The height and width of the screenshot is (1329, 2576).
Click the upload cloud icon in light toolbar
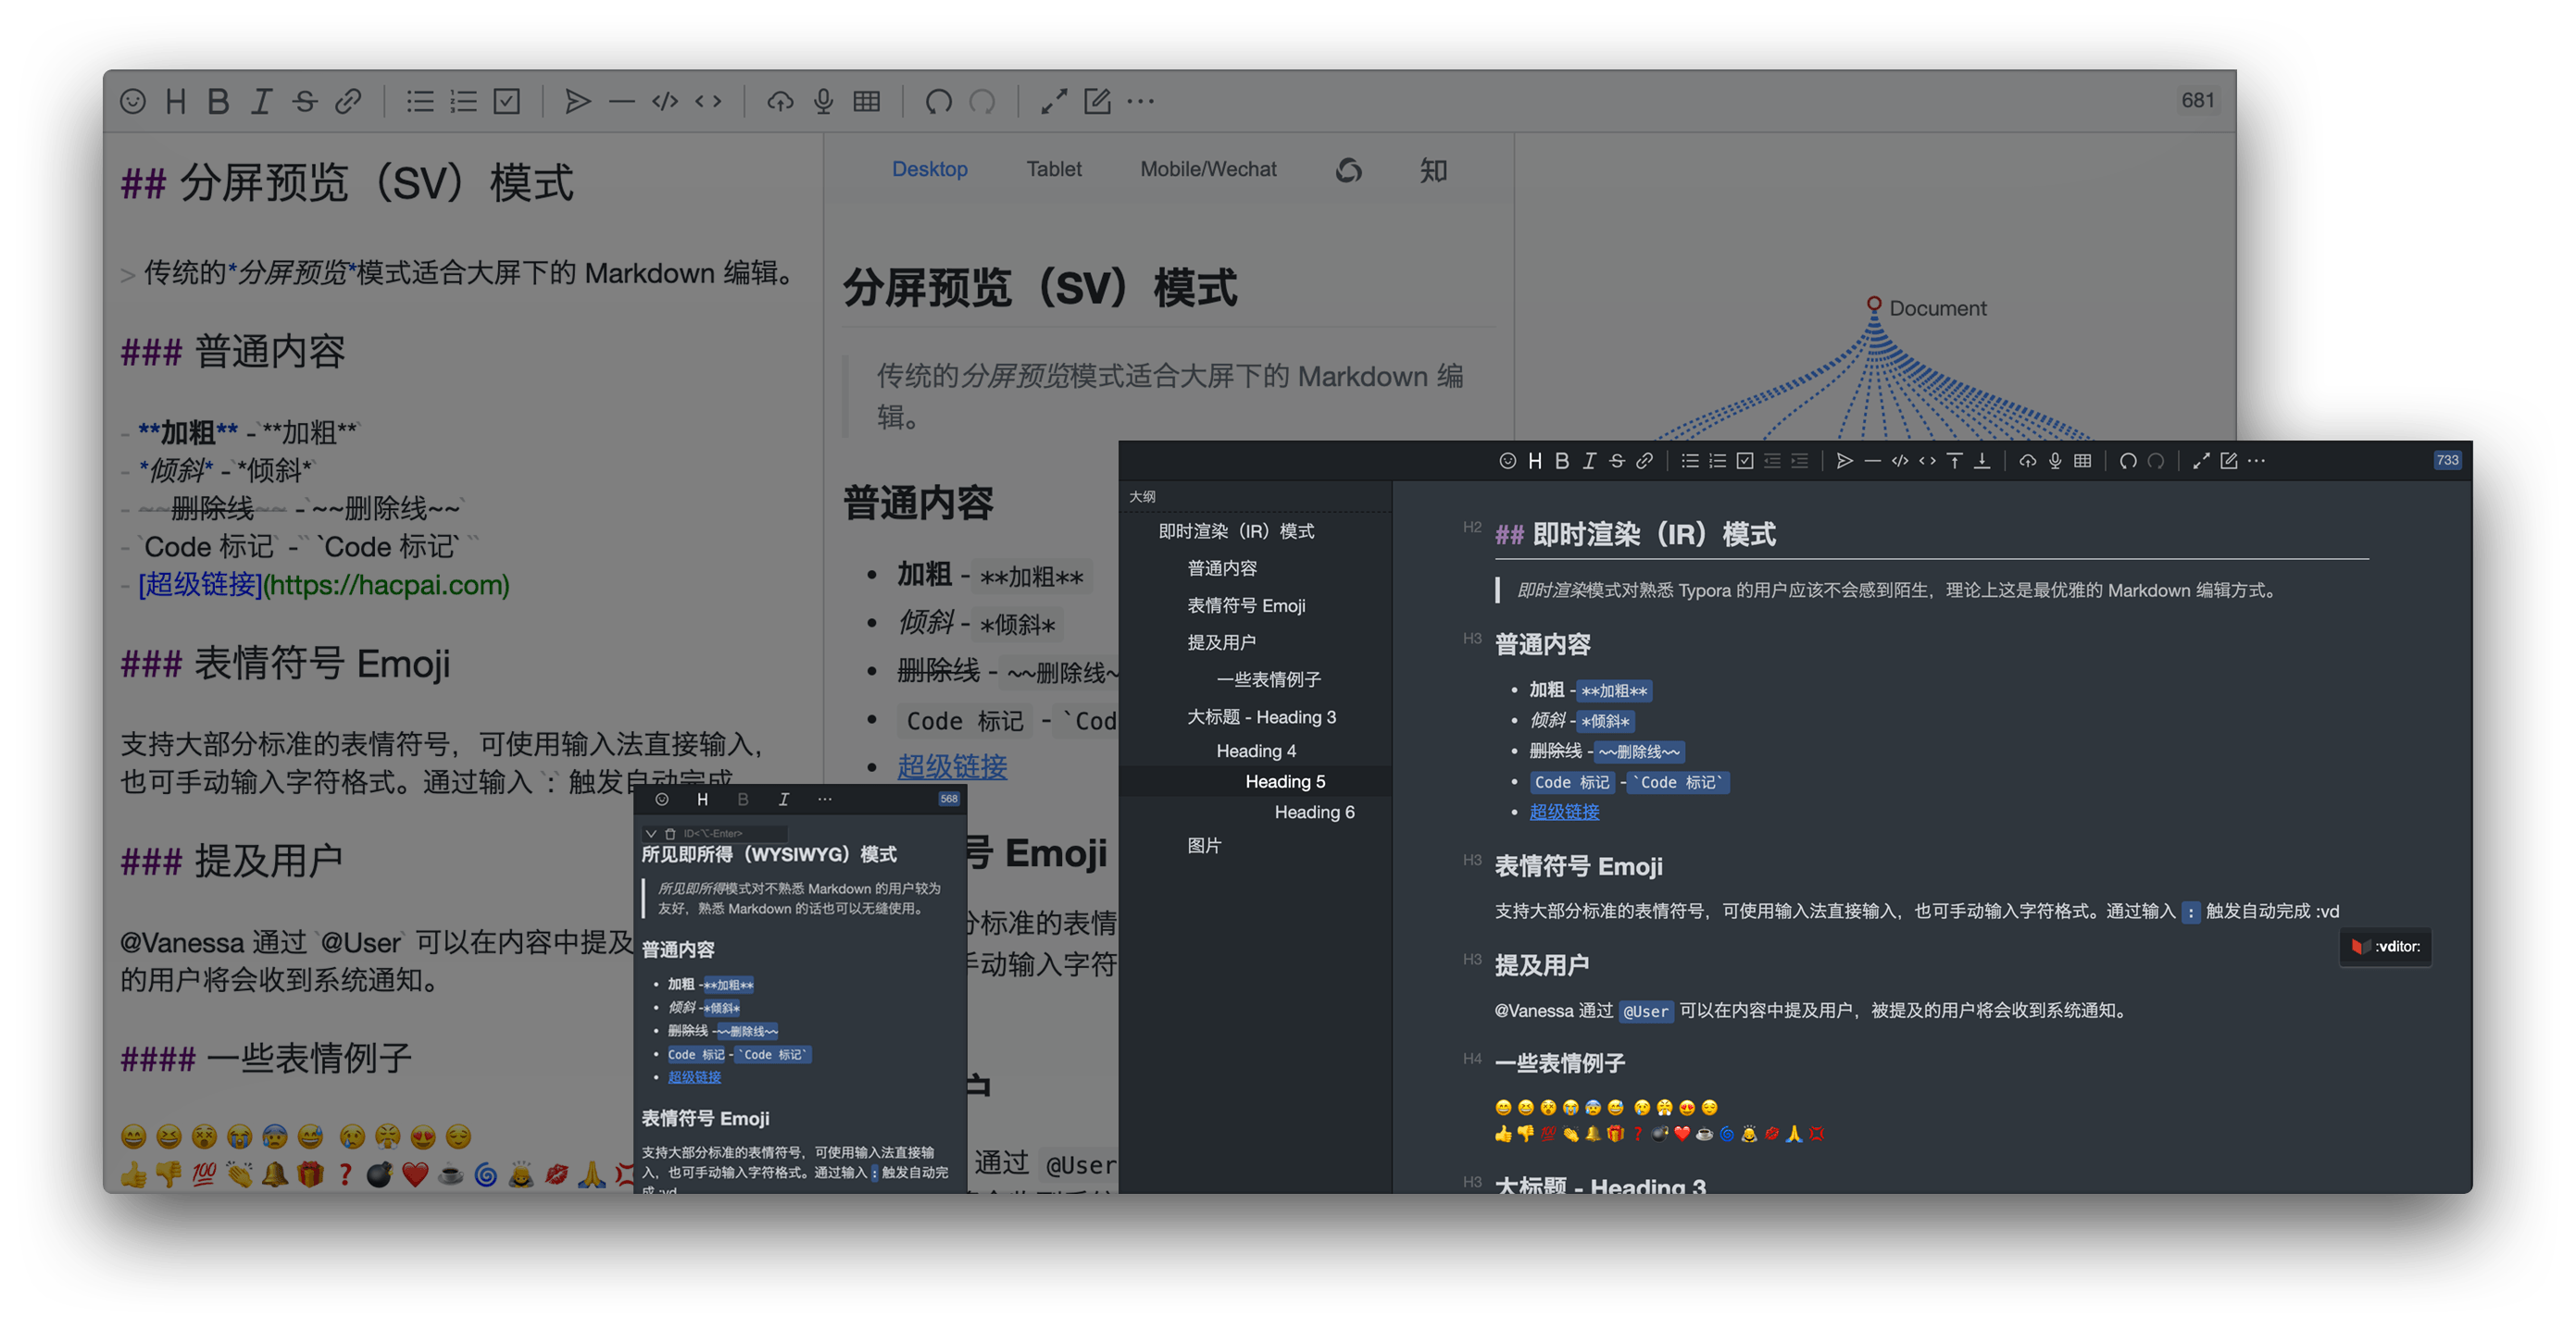point(780,101)
